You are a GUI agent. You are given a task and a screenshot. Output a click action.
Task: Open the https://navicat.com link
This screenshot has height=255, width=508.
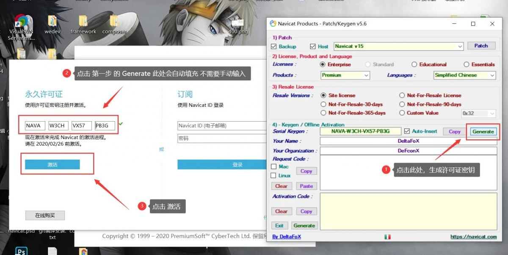[473, 237]
